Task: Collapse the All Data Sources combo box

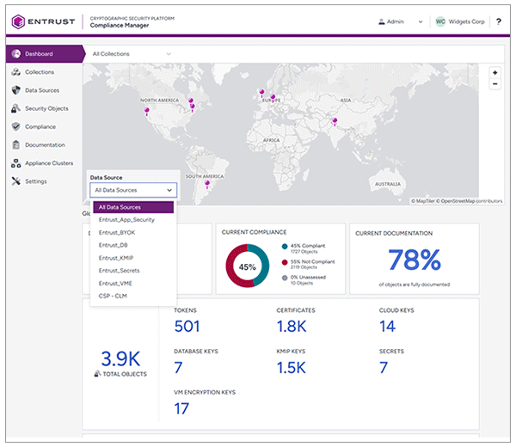Action: click(x=133, y=190)
